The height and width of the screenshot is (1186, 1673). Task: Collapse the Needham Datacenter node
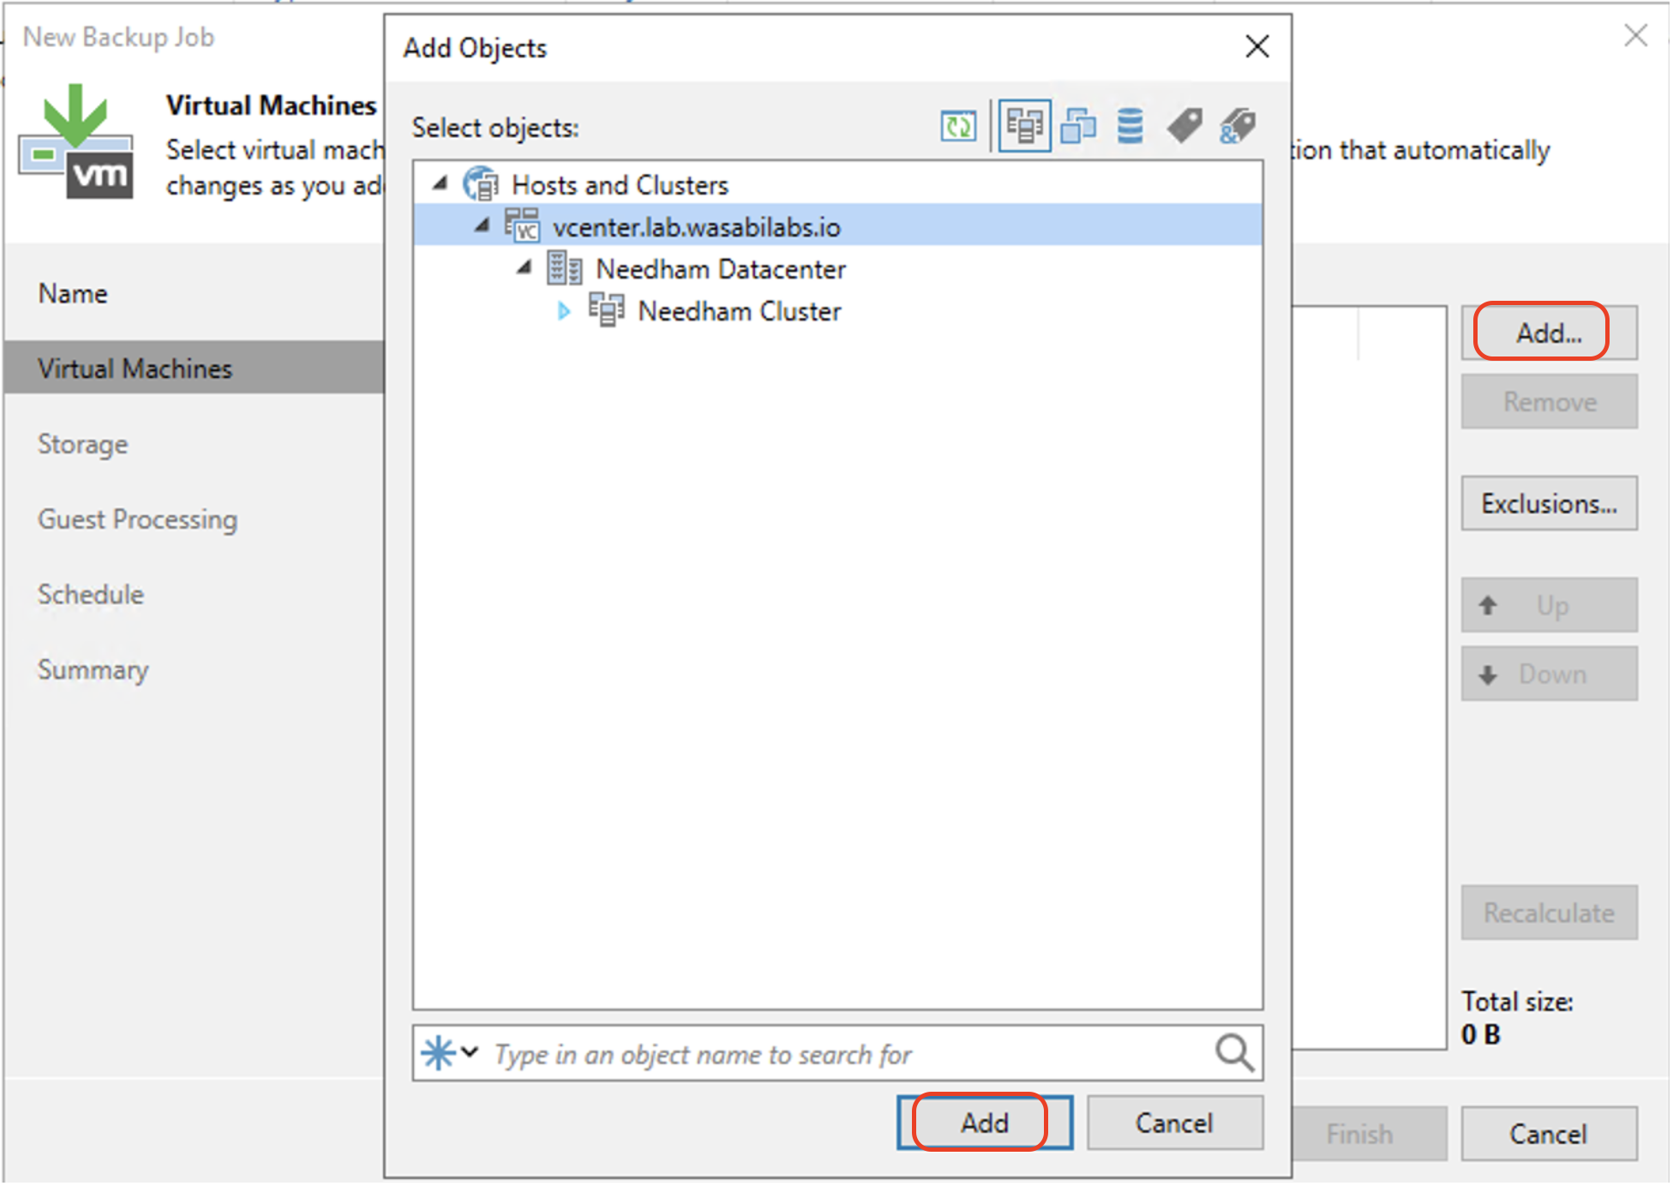click(525, 267)
